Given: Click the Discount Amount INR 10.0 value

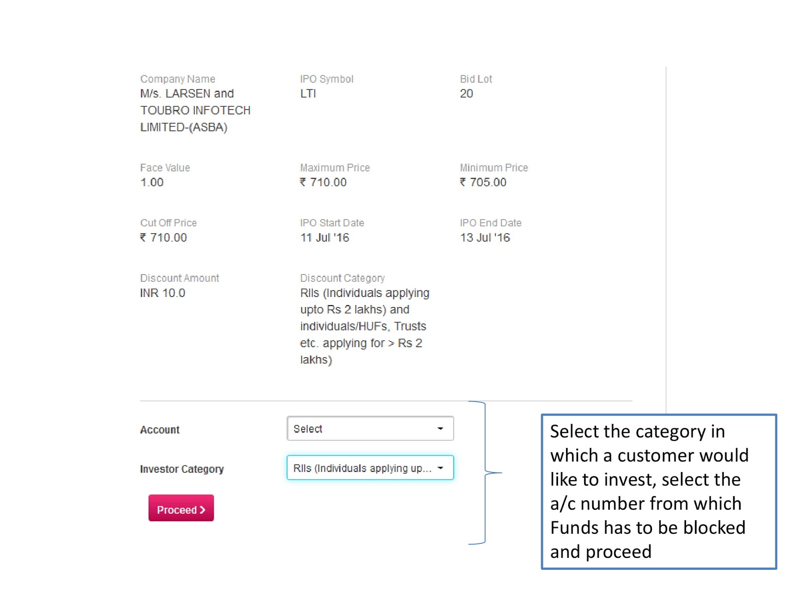Looking at the screenshot, I should coord(163,293).
